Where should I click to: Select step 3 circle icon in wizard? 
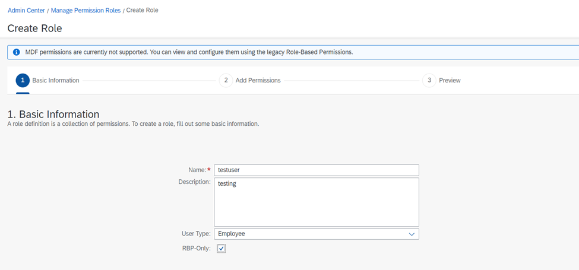pyautogui.click(x=429, y=81)
